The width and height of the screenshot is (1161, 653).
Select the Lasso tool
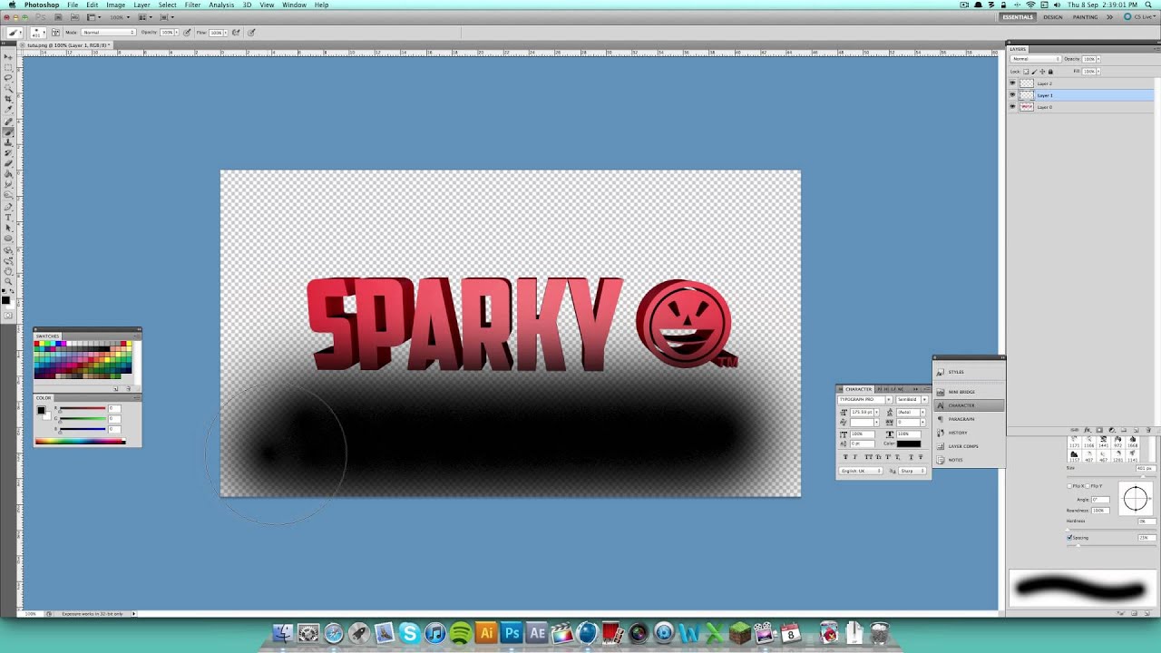click(x=8, y=77)
